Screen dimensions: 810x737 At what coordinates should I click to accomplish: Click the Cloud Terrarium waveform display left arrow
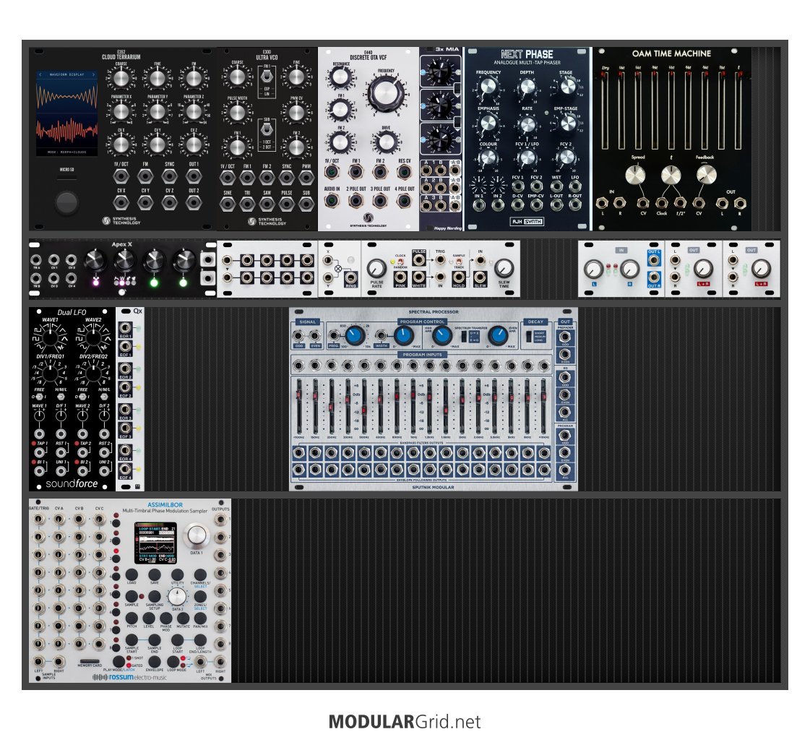pos(40,75)
